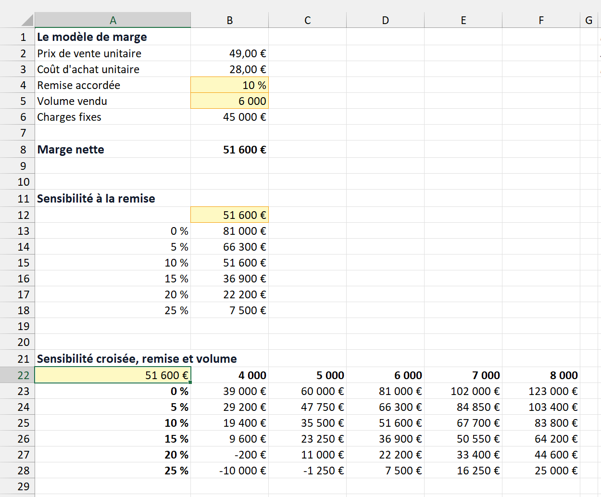The width and height of the screenshot is (601, 497).
Task: Click the bold 51 600 € Marge nette value
Action: (230, 150)
